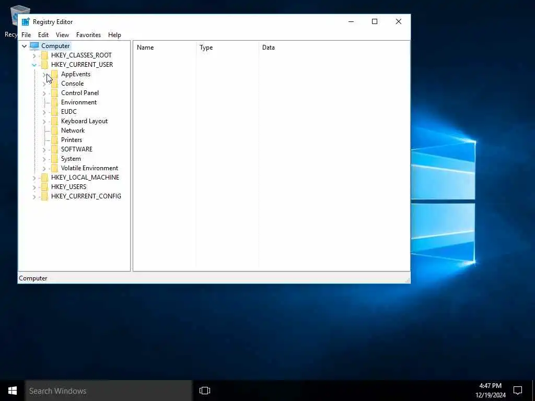
Task: Click the Recycle Bin desktop icon
Action: coord(14,20)
